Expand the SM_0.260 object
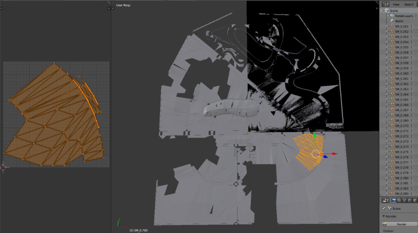 click(x=387, y=73)
